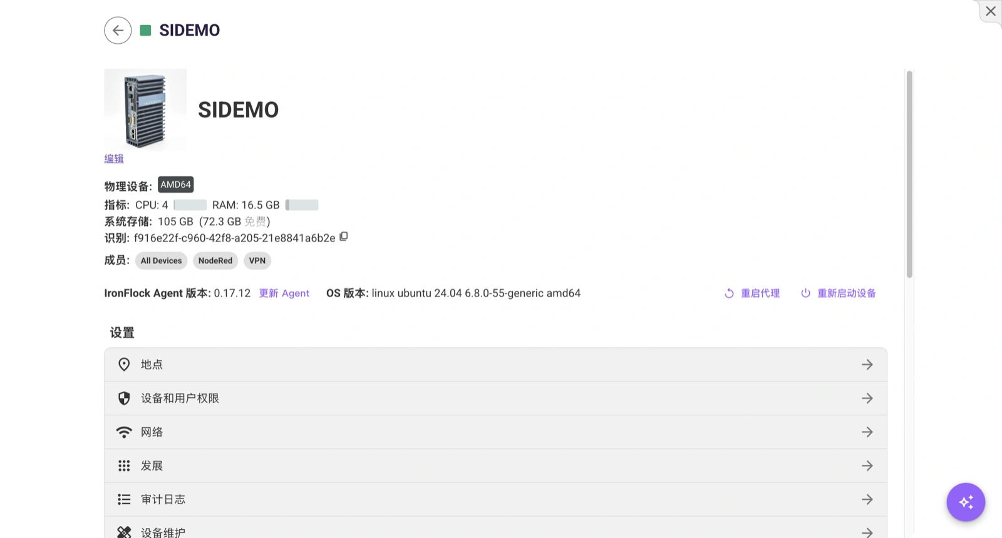Click the shield icon for 设备和用户权限
The width and height of the screenshot is (1002, 538).
tap(124, 398)
